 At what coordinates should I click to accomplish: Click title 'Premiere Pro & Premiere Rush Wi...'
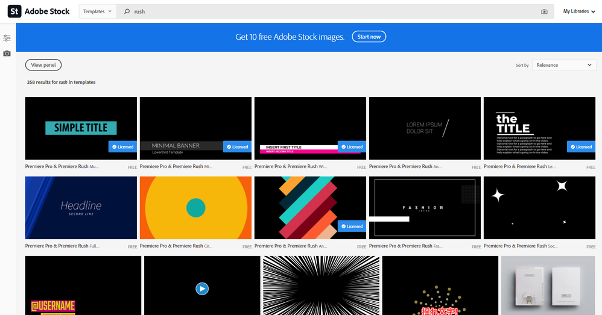(x=291, y=166)
